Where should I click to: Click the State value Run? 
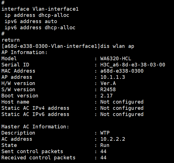[105, 145]
